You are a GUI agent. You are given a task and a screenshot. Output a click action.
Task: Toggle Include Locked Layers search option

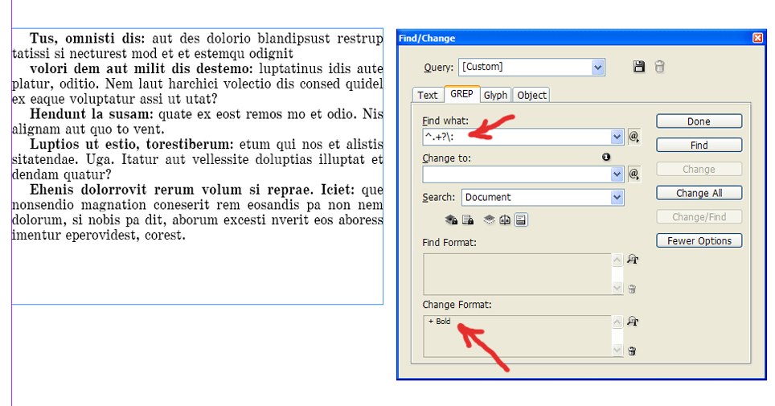coord(451,219)
